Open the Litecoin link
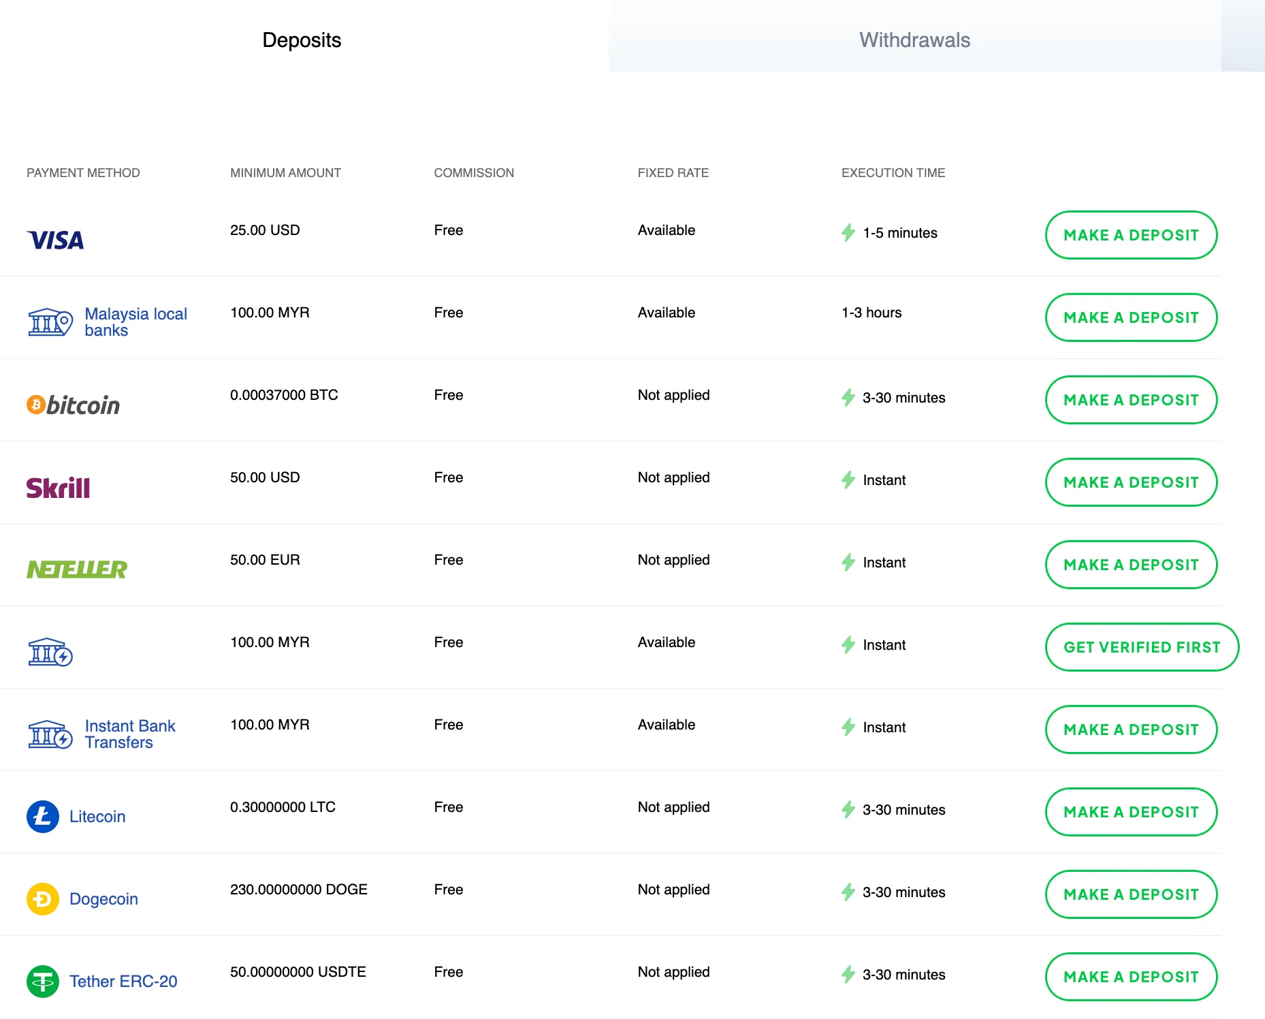 click(x=97, y=817)
